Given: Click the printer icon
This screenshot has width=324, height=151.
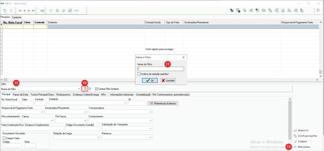Looking at the screenshot, I should [51, 11].
